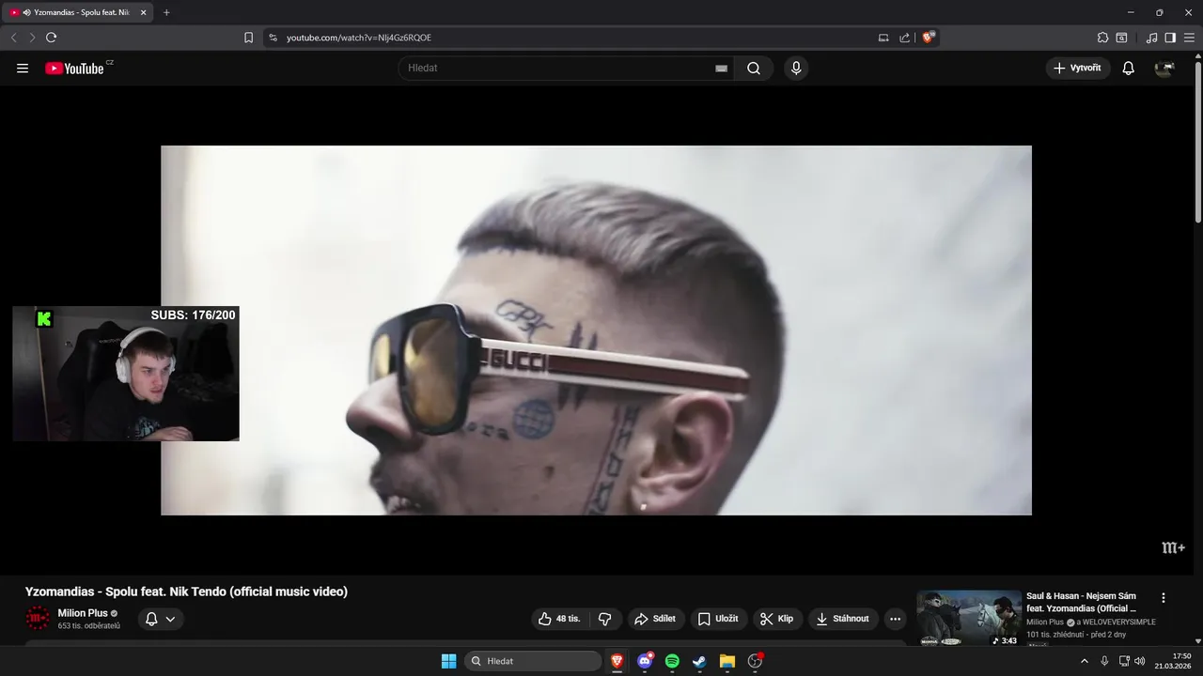The height and width of the screenshot is (676, 1203).
Task: Click the magnifier search button
Action: click(754, 69)
